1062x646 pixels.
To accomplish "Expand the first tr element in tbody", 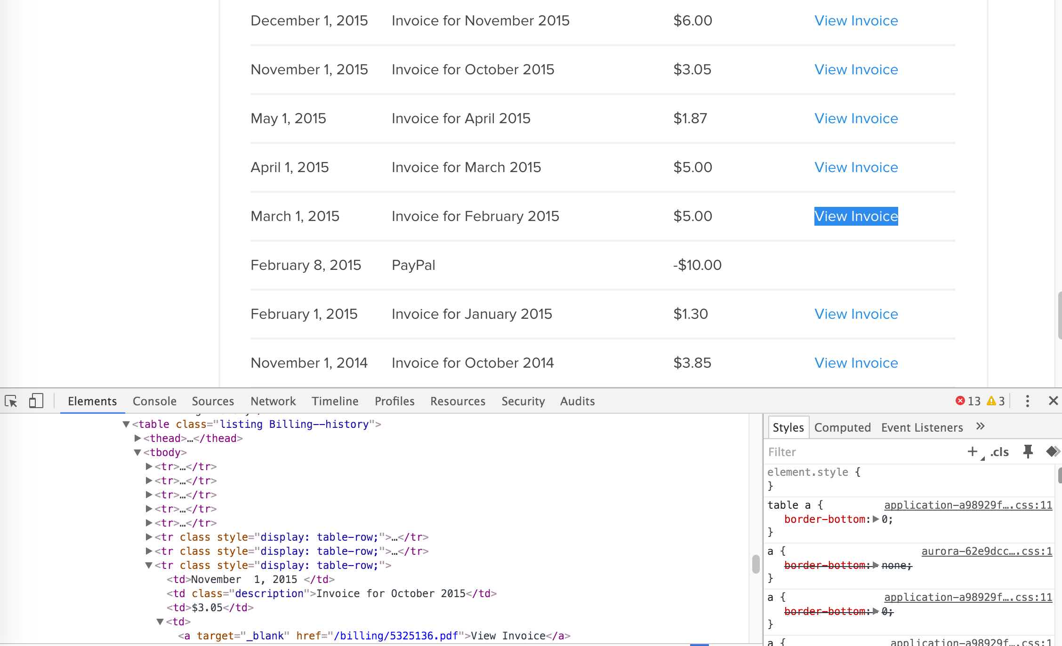I will coord(149,466).
